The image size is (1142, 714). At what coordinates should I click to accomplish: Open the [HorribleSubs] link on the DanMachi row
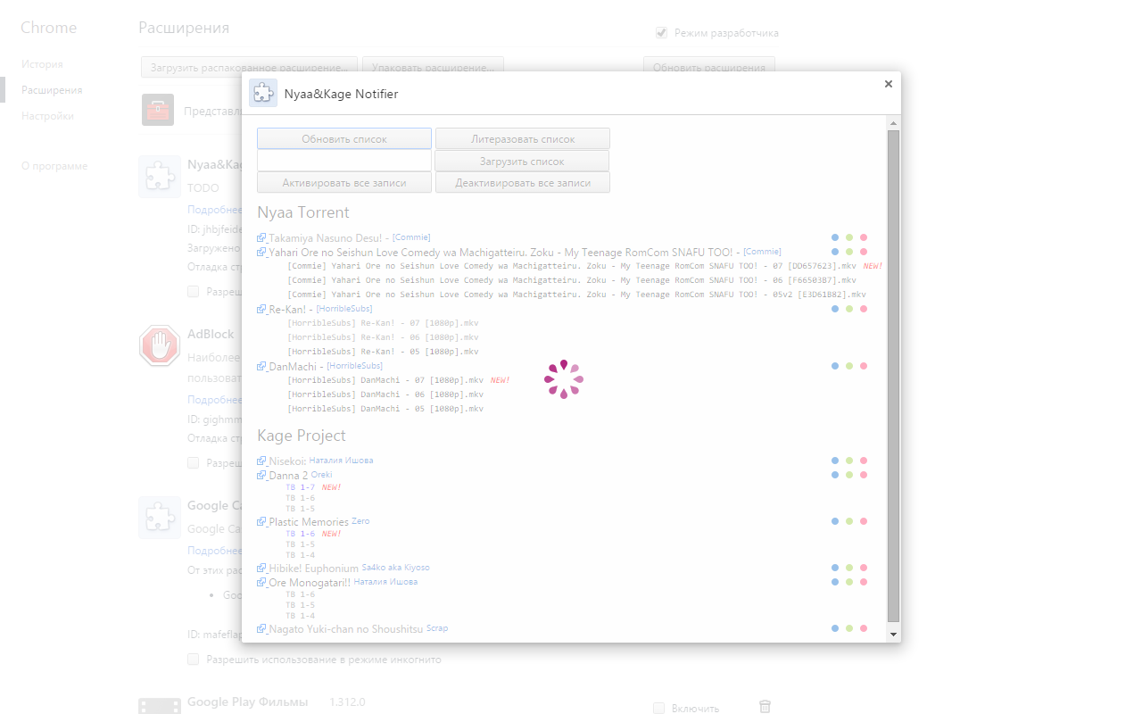point(354,366)
